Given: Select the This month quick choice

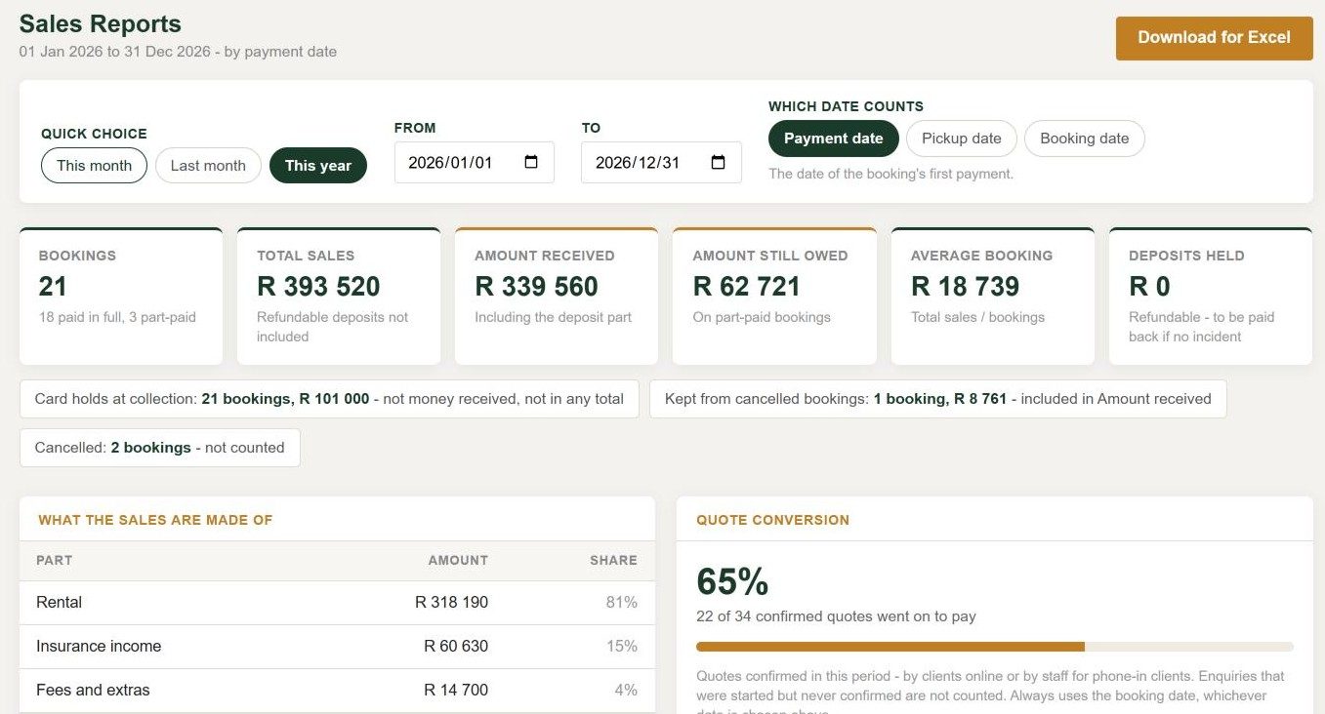Looking at the screenshot, I should pos(94,166).
